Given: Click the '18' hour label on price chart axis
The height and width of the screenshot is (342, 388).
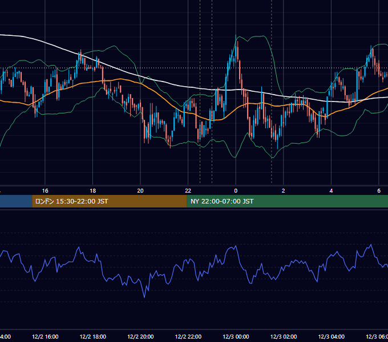Looking at the screenshot, I should [93, 191].
